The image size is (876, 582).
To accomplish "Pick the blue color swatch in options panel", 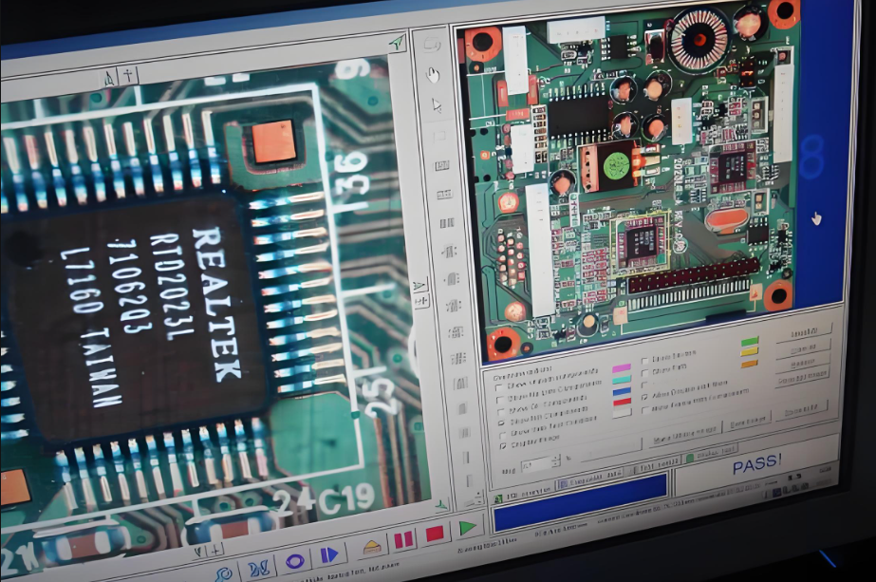I will tap(622, 391).
